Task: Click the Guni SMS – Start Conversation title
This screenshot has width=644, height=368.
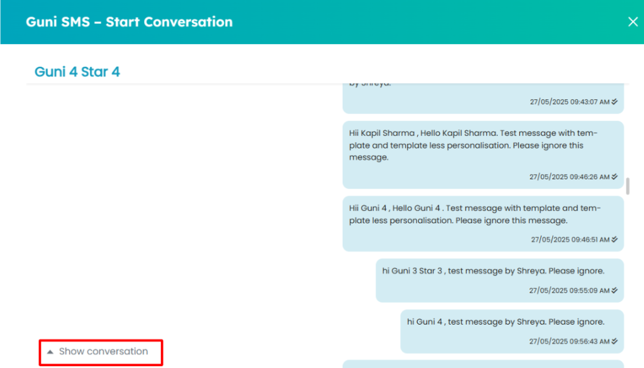Action: coord(129,22)
